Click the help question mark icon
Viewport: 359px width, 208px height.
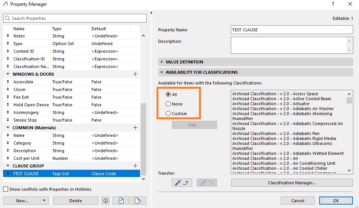point(333,4)
